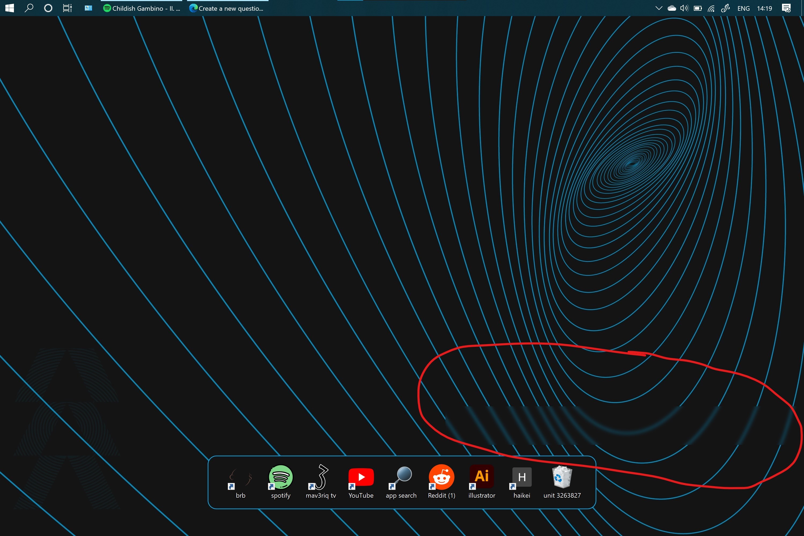Select the mav3riq tv shortcut
804x536 pixels.
coord(321,482)
